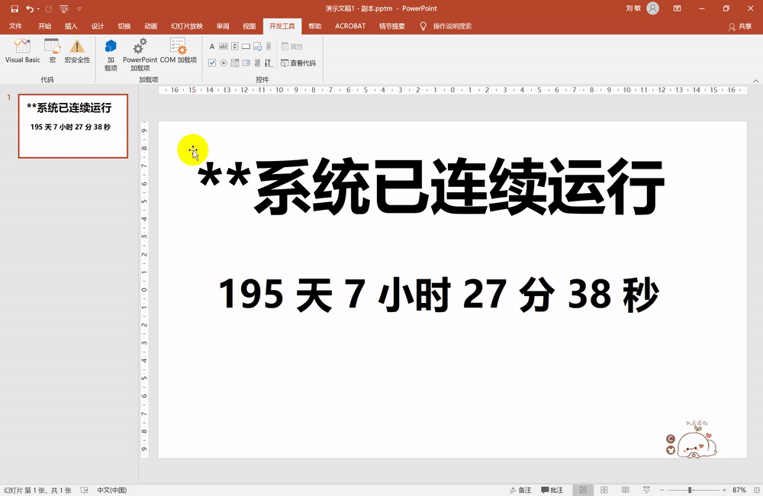Insert a Combo Box control
The image size is (763, 496).
[246, 63]
